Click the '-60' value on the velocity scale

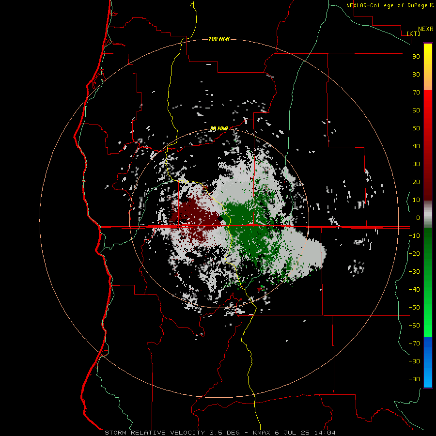coord(414,326)
